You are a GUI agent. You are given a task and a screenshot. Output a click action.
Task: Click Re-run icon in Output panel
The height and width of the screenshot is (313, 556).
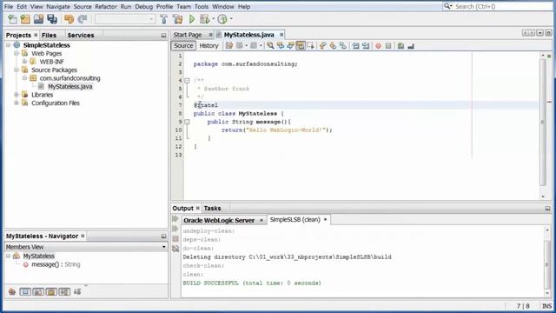[x=175, y=218]
